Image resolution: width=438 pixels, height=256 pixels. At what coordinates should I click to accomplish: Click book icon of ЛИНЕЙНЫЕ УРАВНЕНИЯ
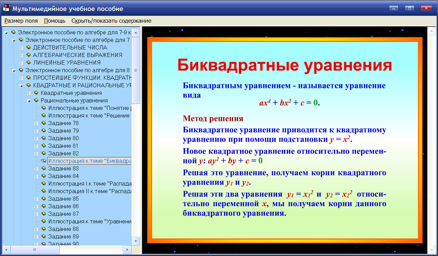(28, 63)
